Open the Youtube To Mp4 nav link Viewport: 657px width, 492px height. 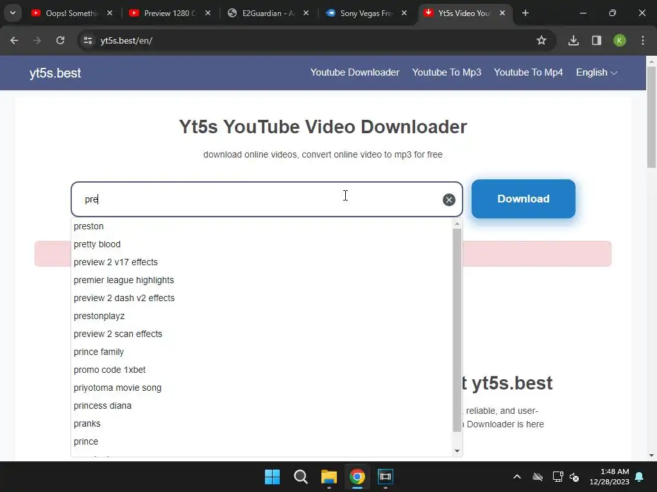click(x=529, y=72)
